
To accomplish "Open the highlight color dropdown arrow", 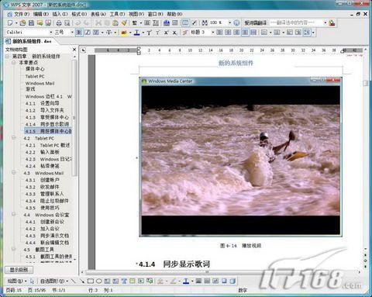I will point(130,33).
